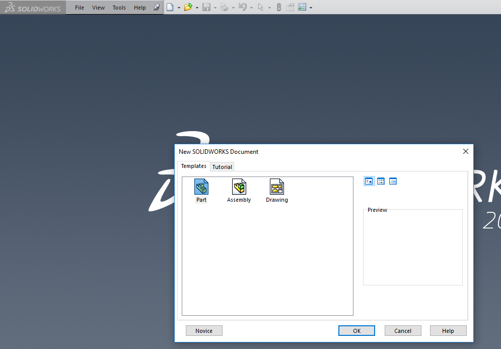Click the 'Drawing' template label
501x349 pixels.
point(277,200)
